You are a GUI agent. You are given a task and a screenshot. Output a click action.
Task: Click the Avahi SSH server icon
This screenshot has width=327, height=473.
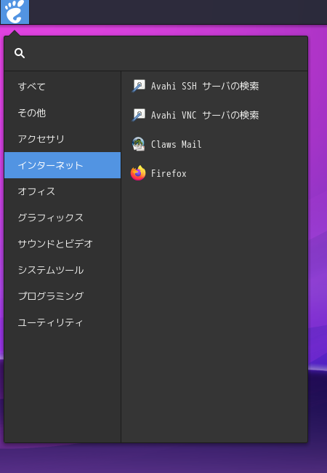138,86
